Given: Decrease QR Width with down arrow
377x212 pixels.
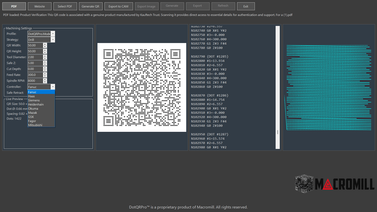Looking at the screenshot, I should [x=45, y=47].
